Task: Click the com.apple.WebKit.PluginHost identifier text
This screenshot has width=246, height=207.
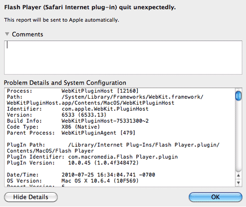Action: pyautogui.click(x=105, y=109)
